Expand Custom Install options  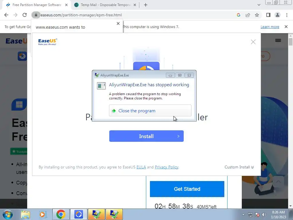tap(239, 167)
